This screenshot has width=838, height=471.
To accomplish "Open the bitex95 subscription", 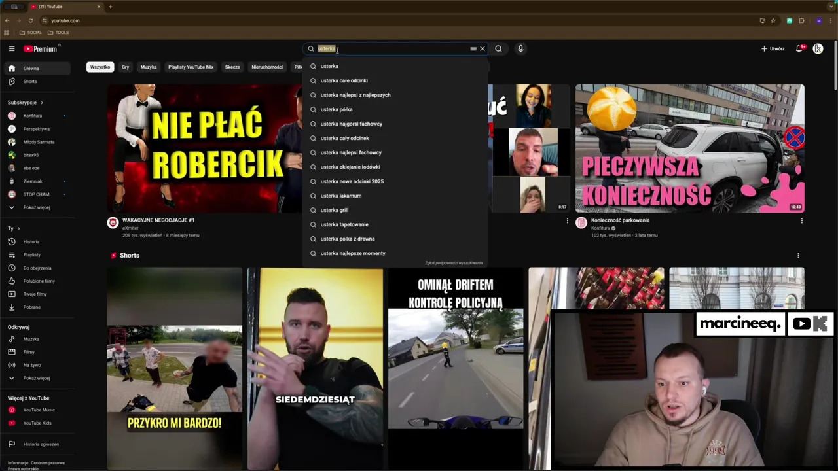I will (x=39, y=155).
